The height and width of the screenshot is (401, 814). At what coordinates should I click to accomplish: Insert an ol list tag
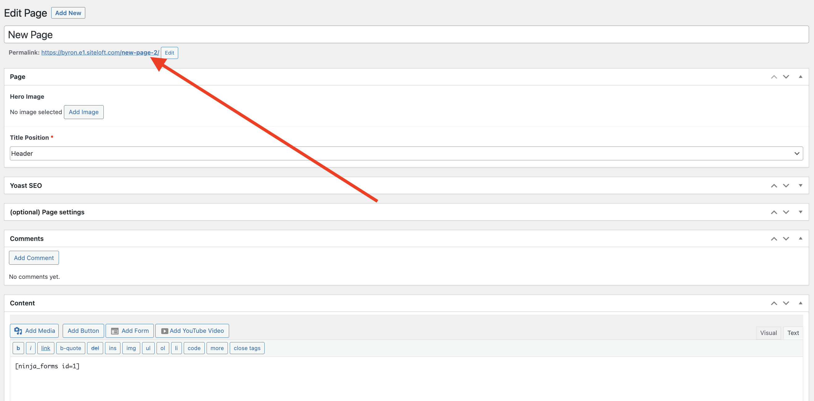pos(163,348)
